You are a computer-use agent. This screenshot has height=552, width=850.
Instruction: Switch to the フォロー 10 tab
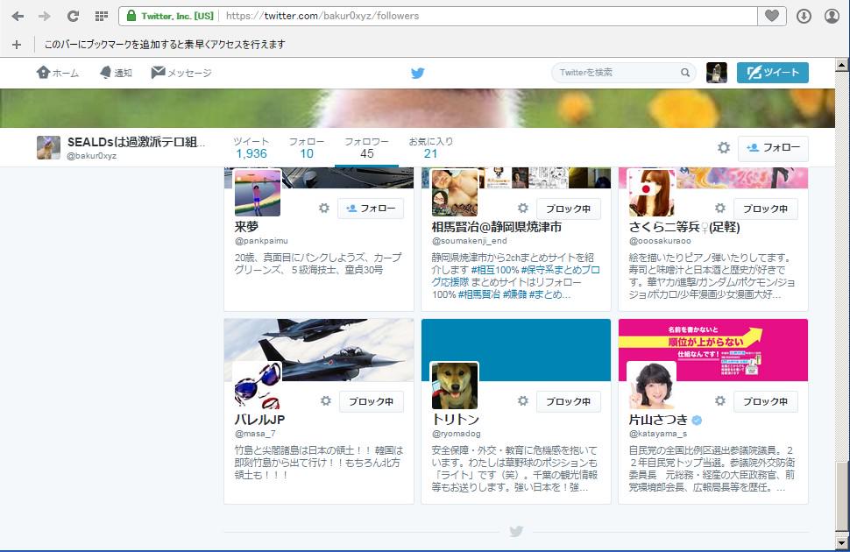pos(307,148)
